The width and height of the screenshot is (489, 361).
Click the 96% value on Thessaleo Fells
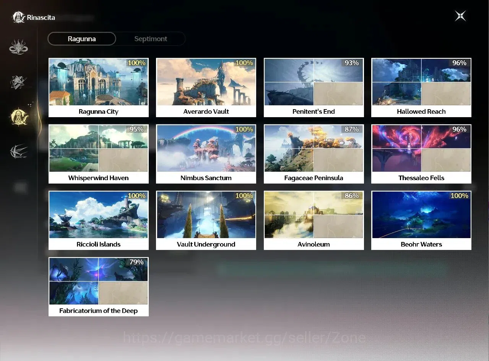click(x=459, y=129)
